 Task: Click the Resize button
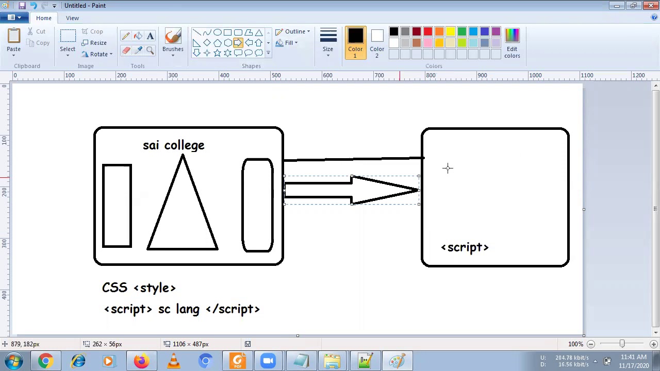(x=94, y=43)
